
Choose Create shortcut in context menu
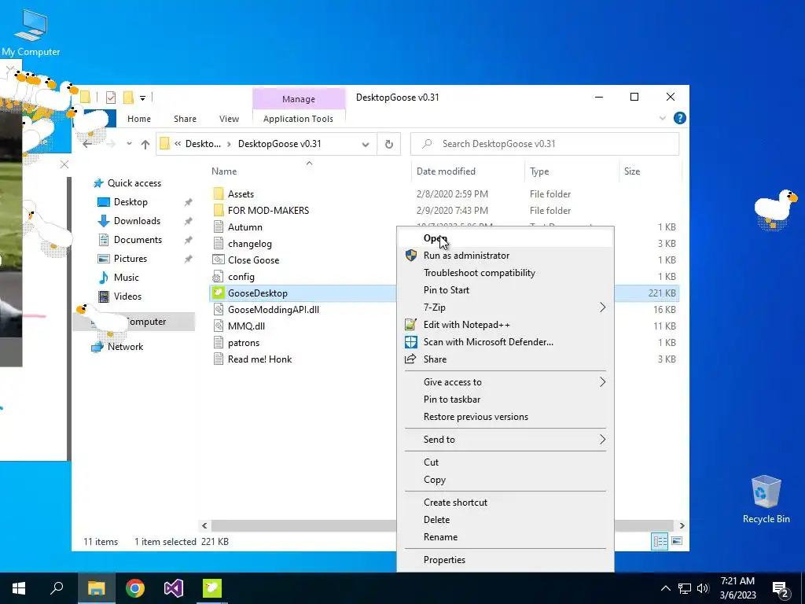(x=505, y=503)
